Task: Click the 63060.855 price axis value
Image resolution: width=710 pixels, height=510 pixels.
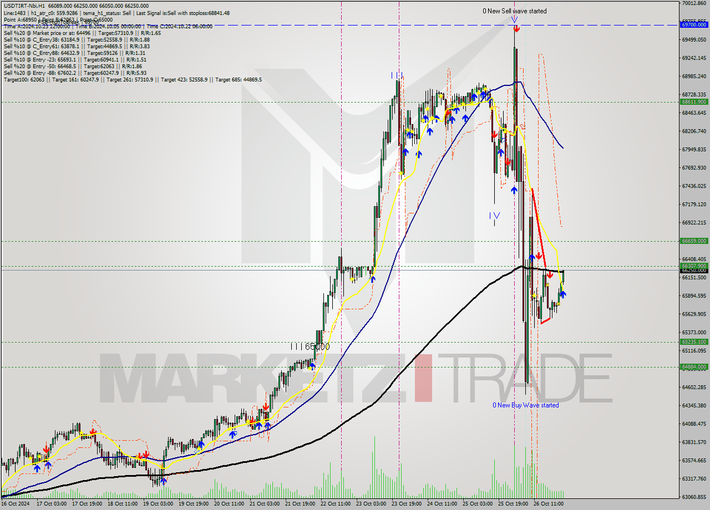Action: pyautogui.click(x=694, y=497)
